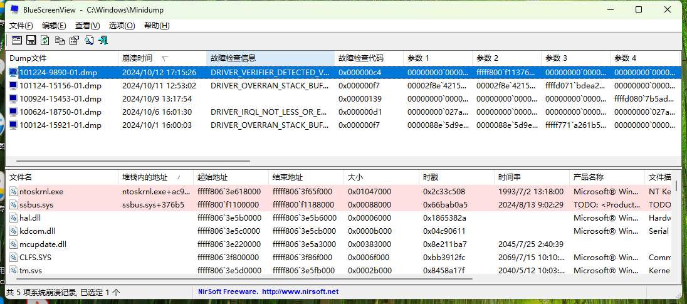Click the 2024/8/13 9:02:29 time string
The image size is (687, 304).
[x=531, y=204]
